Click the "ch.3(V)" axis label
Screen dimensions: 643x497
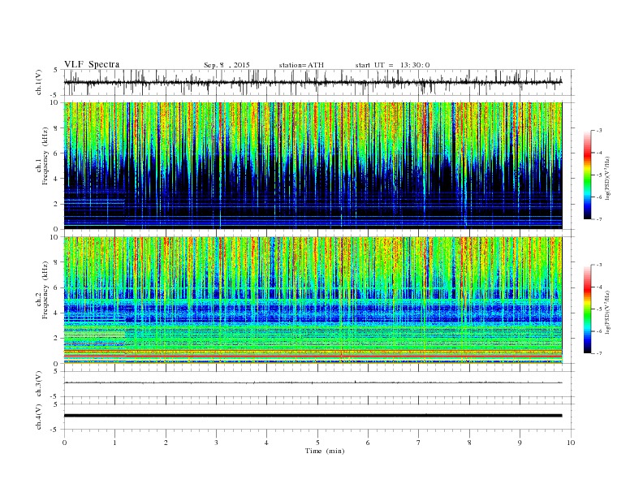pos(39,383)
